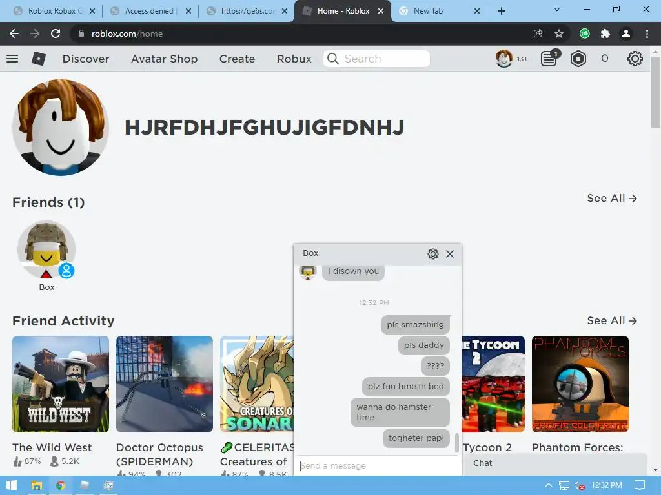Open the Create menu item

pos(237,59)
